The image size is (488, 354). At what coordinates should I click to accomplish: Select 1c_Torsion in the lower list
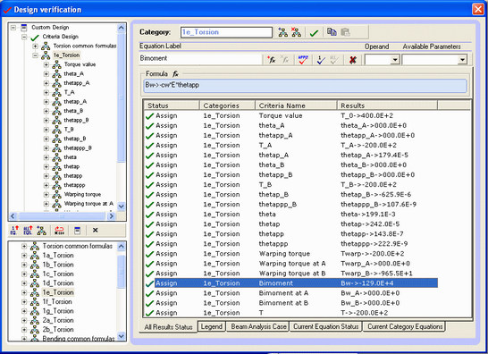coord(58,274)
